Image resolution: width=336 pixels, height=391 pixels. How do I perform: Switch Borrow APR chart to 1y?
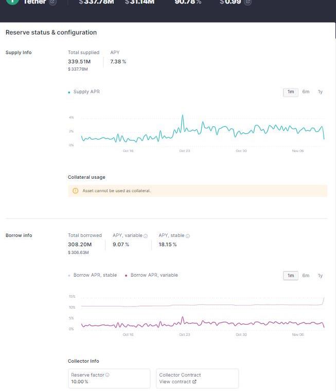[320, 276]
